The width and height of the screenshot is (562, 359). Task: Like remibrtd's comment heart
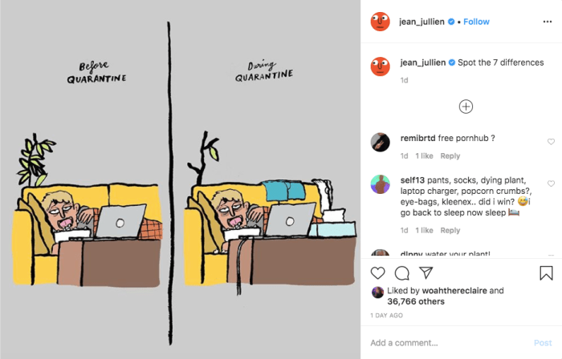pyautogui.click(x=551, y=142)
